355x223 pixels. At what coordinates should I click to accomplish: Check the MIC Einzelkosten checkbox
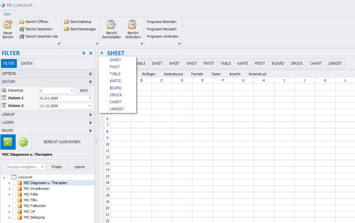(15, 189)
